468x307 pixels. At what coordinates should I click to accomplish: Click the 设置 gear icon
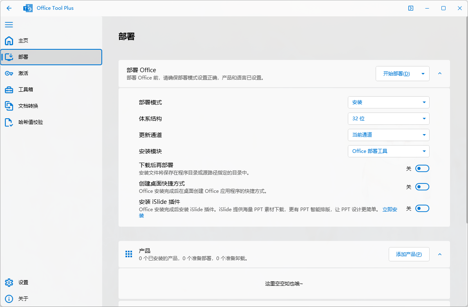coord(9,282)
